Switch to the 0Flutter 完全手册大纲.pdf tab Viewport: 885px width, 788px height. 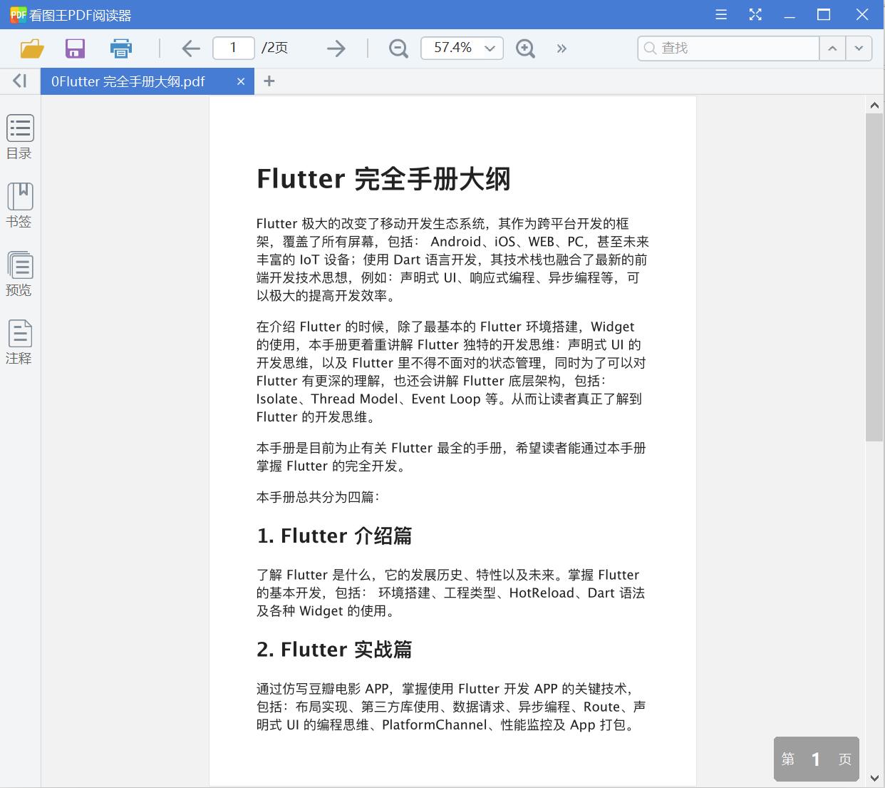click(x=128, y=81)
